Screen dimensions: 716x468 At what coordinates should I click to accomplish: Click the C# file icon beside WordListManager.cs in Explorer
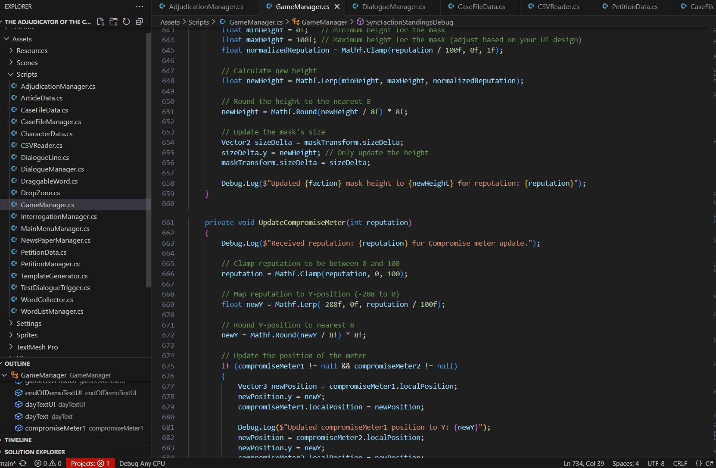[x=14, y=311]
